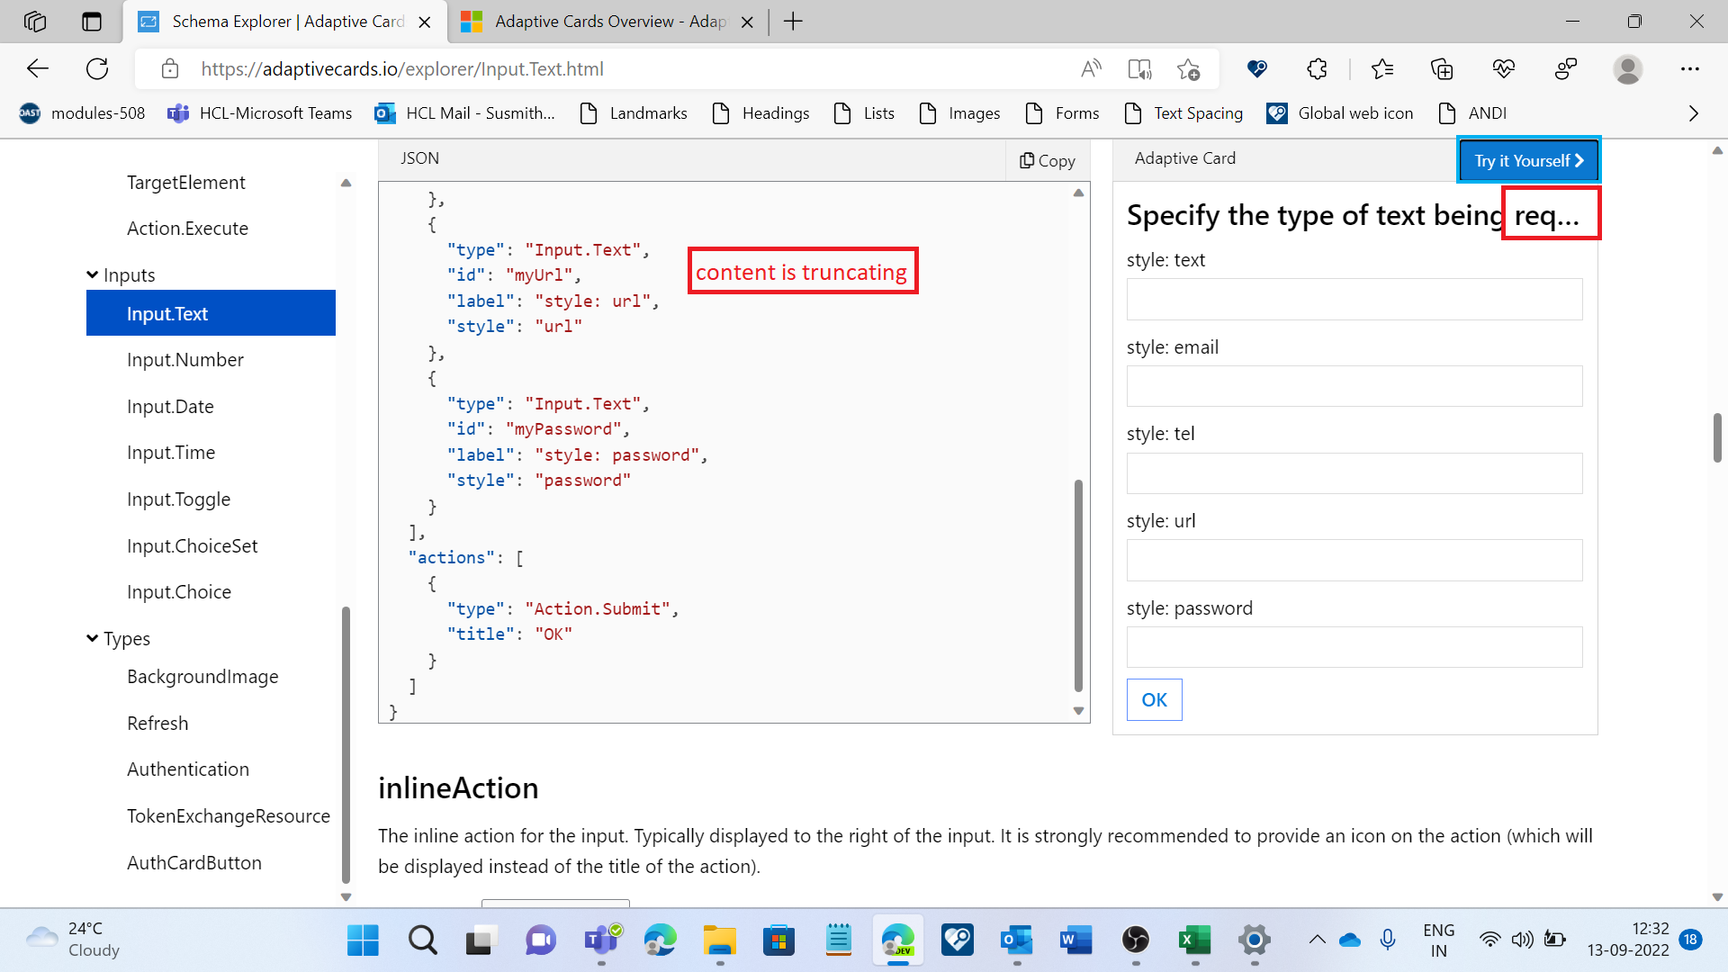Open the Favorites list

[x=1383, y=68]
